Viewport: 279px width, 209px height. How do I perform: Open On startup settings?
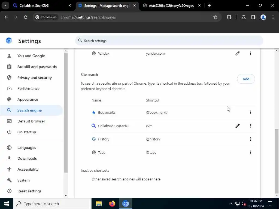click(x=31, y=132)
